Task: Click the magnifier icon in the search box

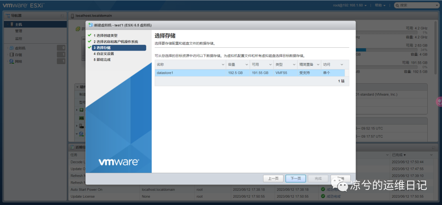Action: pyautogui.click(x=398, y=5)
